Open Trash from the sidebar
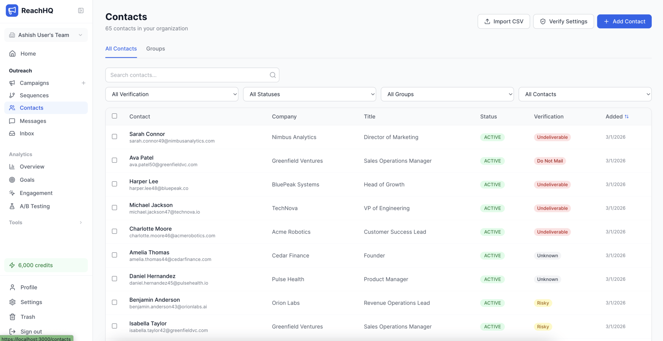This screenshot has height=341, width=663. [28, 317]
